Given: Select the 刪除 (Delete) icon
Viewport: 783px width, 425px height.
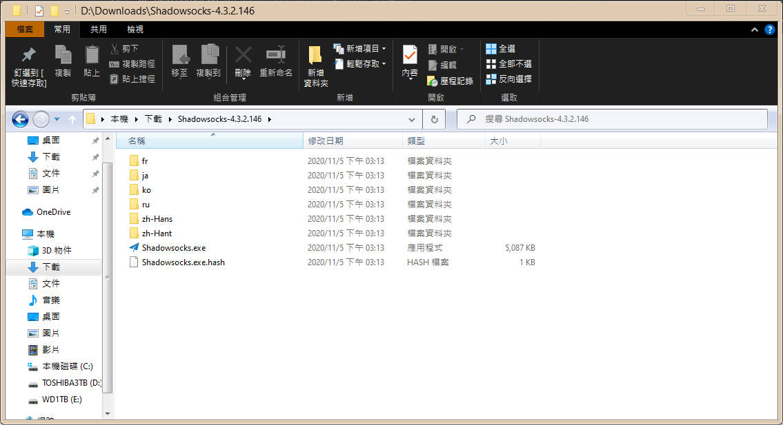Looking at the screenshot, I should [243, 62].
